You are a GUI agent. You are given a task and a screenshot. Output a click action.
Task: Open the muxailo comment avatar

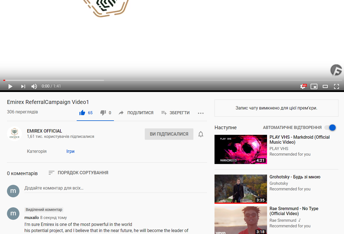click(x=13, y=213)
